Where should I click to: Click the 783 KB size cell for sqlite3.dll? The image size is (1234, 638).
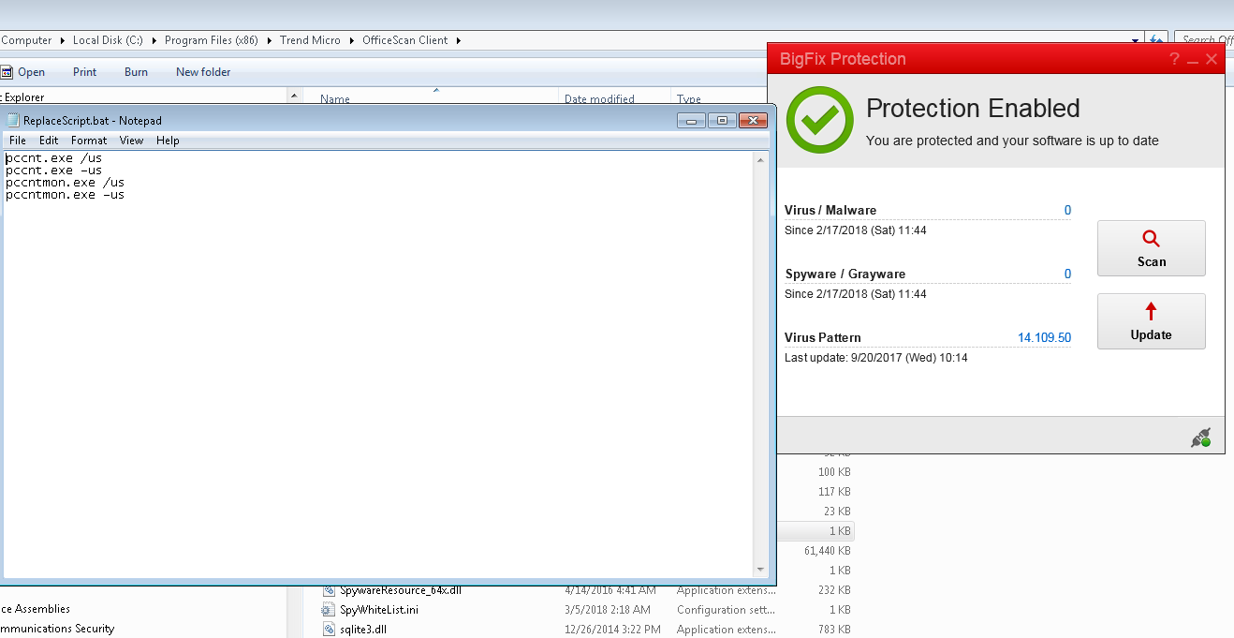click(x=833, y=630)
